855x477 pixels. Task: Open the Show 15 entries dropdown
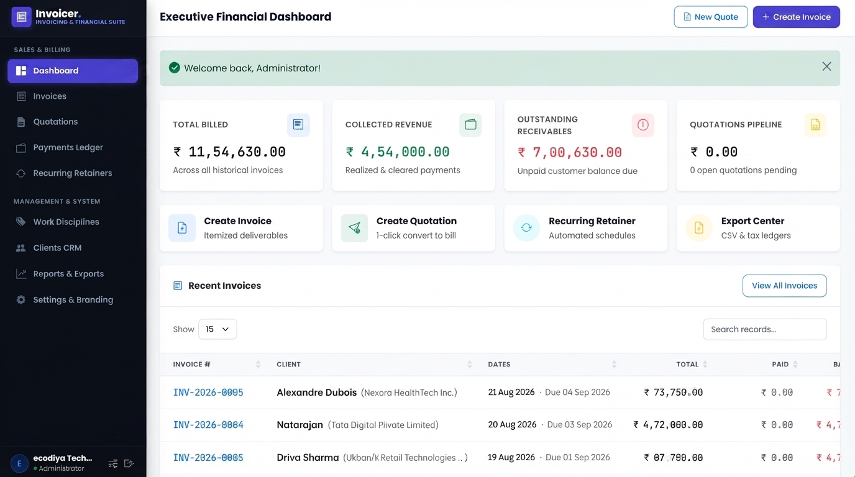tap(217, 329)
